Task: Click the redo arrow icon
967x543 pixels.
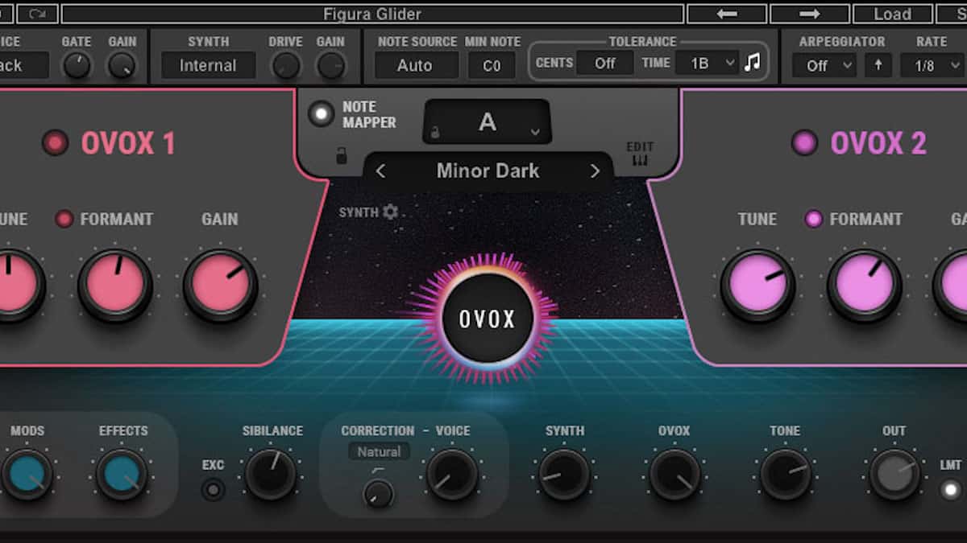Action: pyautogui.click(x=38, y=13)
